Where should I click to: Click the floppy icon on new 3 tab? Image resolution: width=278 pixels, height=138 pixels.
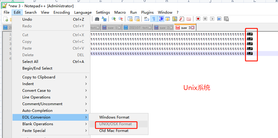(x=178, y=28)
